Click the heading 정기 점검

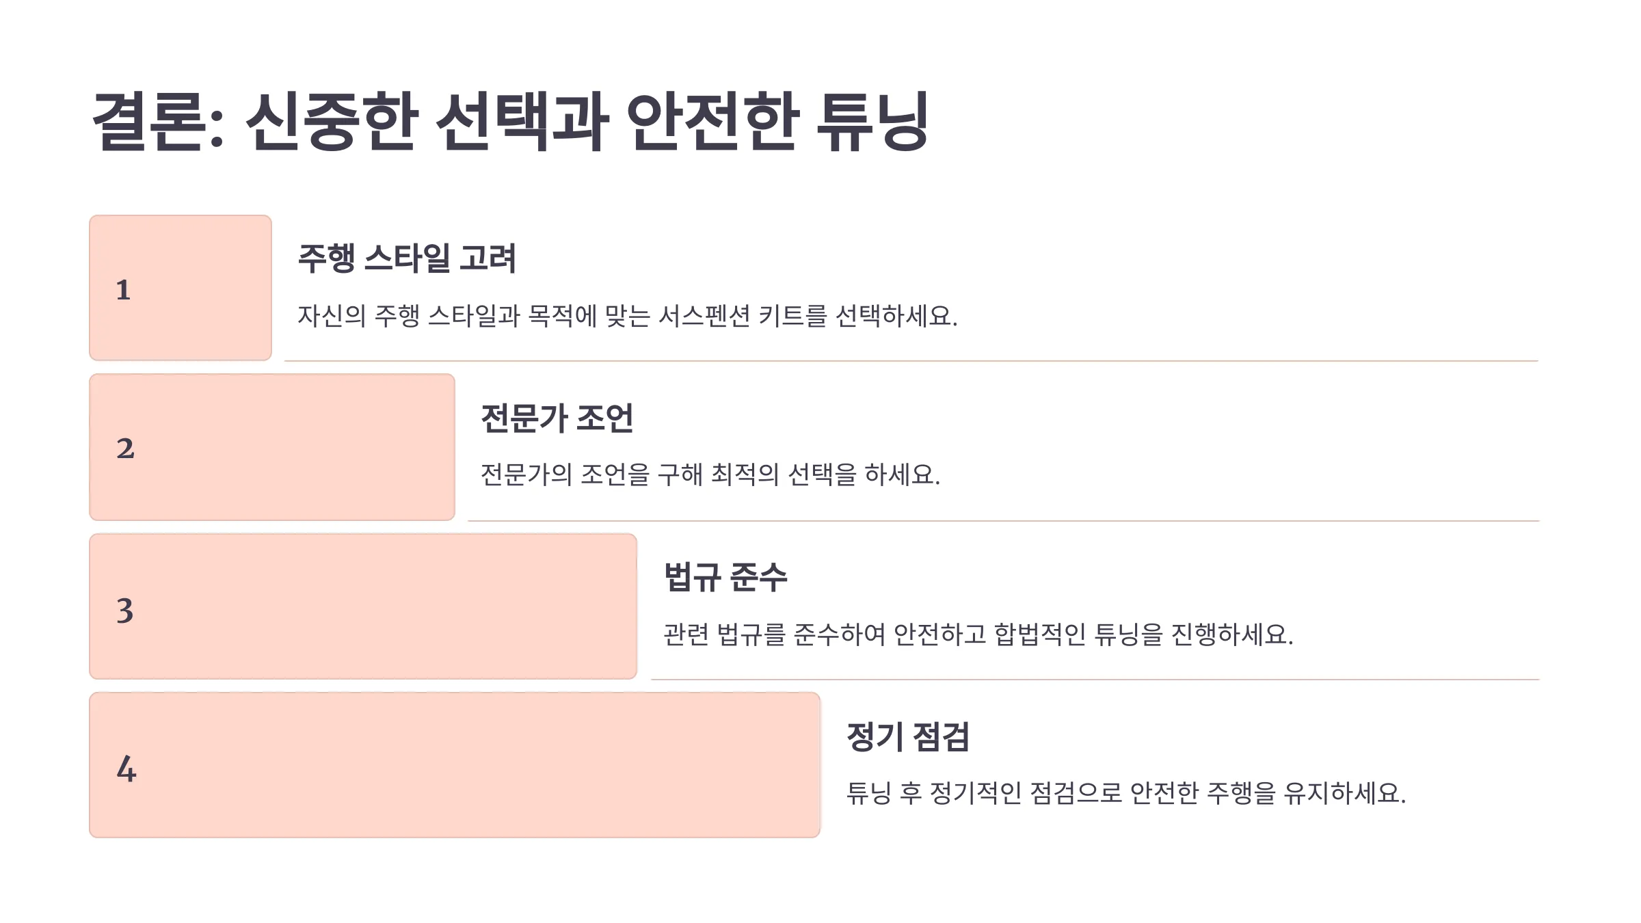[x=908, y=737]
